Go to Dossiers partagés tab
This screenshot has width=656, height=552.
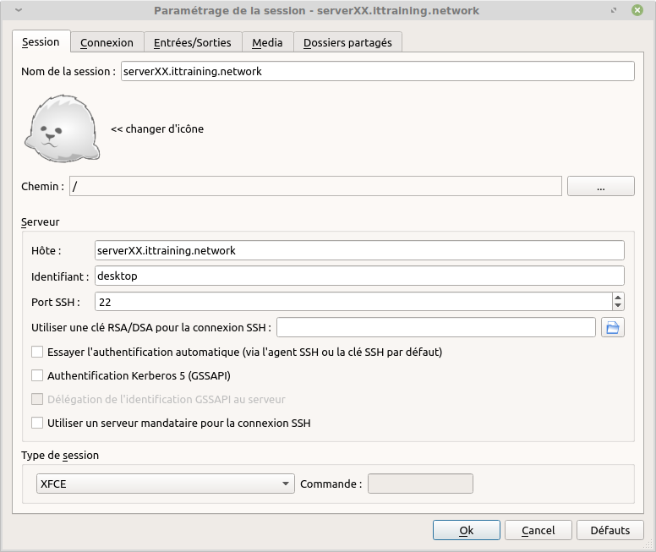(347, 42)
